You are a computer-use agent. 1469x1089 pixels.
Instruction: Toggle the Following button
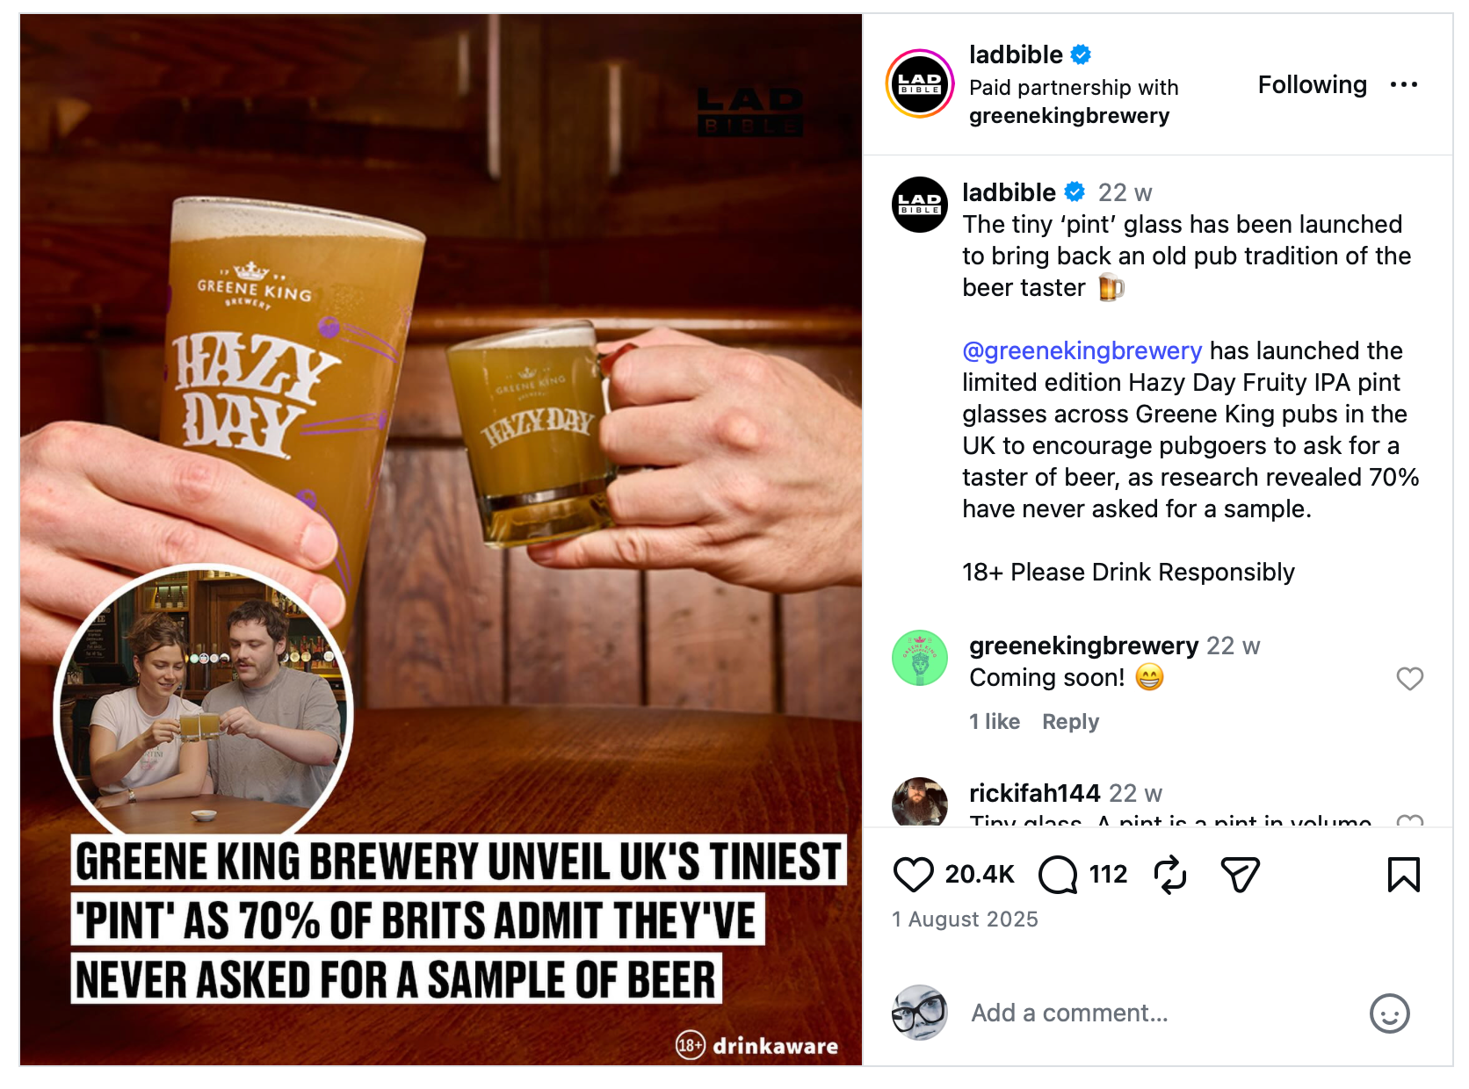pyautogui.click(x=1312, y=85)
